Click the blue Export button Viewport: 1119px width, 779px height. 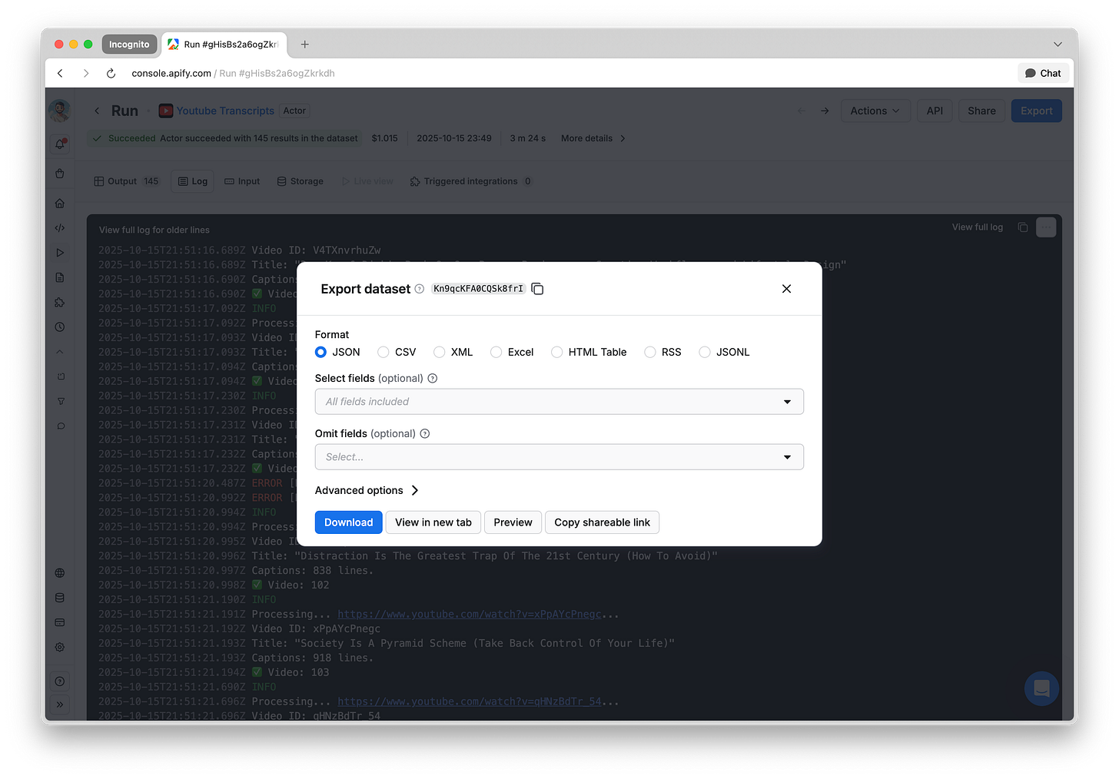click(1036, 111)
